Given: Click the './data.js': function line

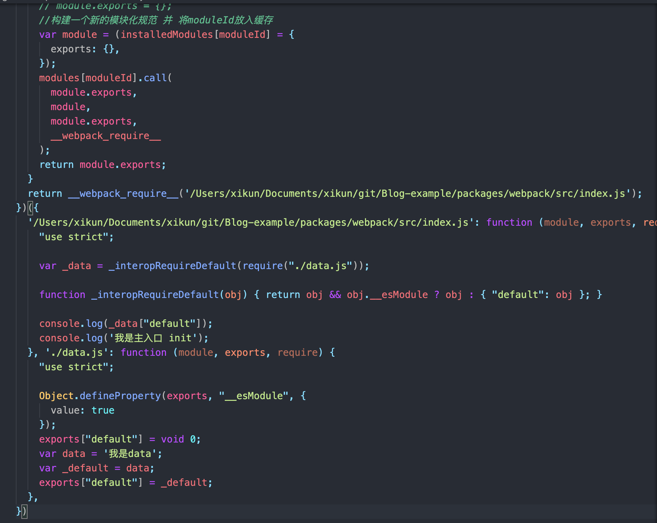Looking at the screenshot, I should tap(181, 352).
